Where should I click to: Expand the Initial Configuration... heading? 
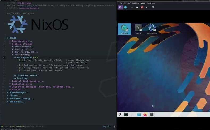pos(28,81)
